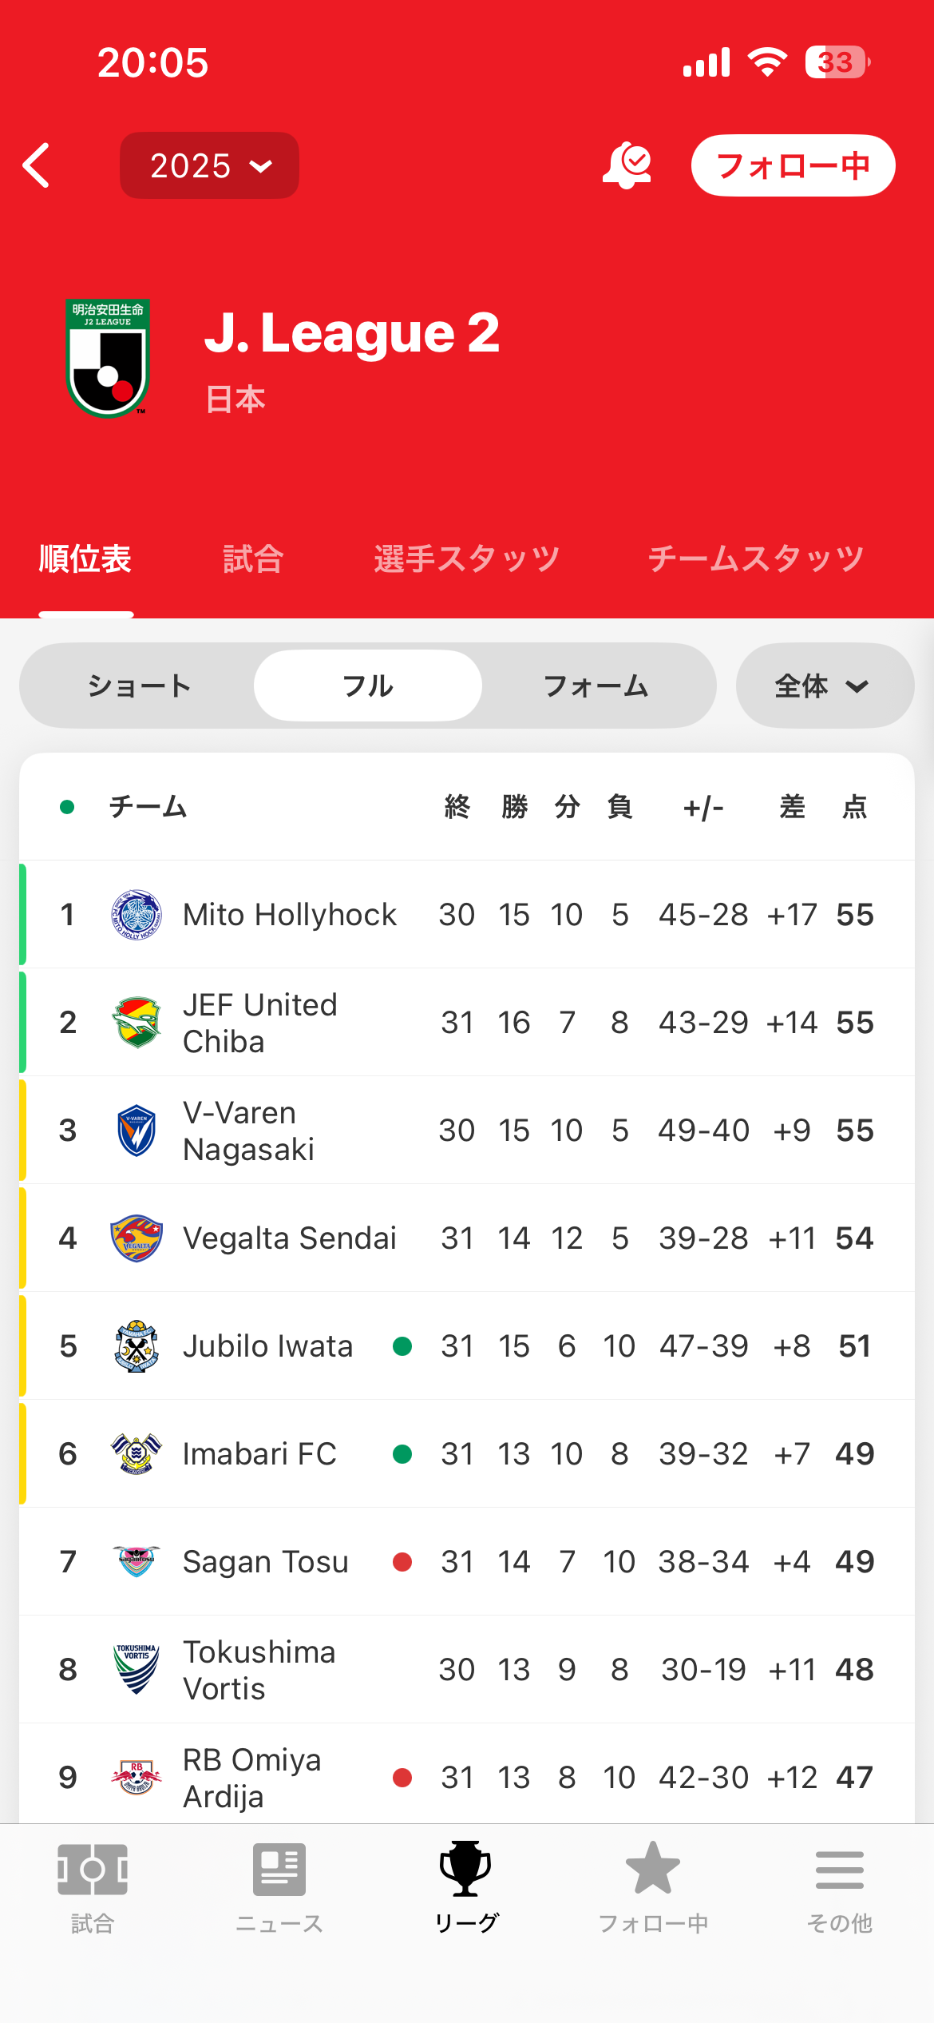Select the フル table view
934x2023 pixels.
click(368, 686)
